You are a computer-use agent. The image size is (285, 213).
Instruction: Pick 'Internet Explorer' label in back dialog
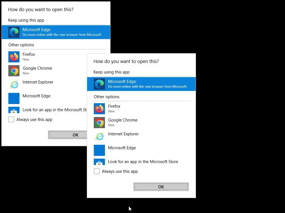(x=38, y=82)
